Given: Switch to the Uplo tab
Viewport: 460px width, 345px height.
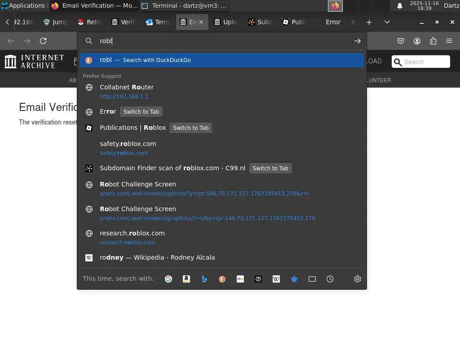Looking at the screenshot, I should click(x=226, y=22).
